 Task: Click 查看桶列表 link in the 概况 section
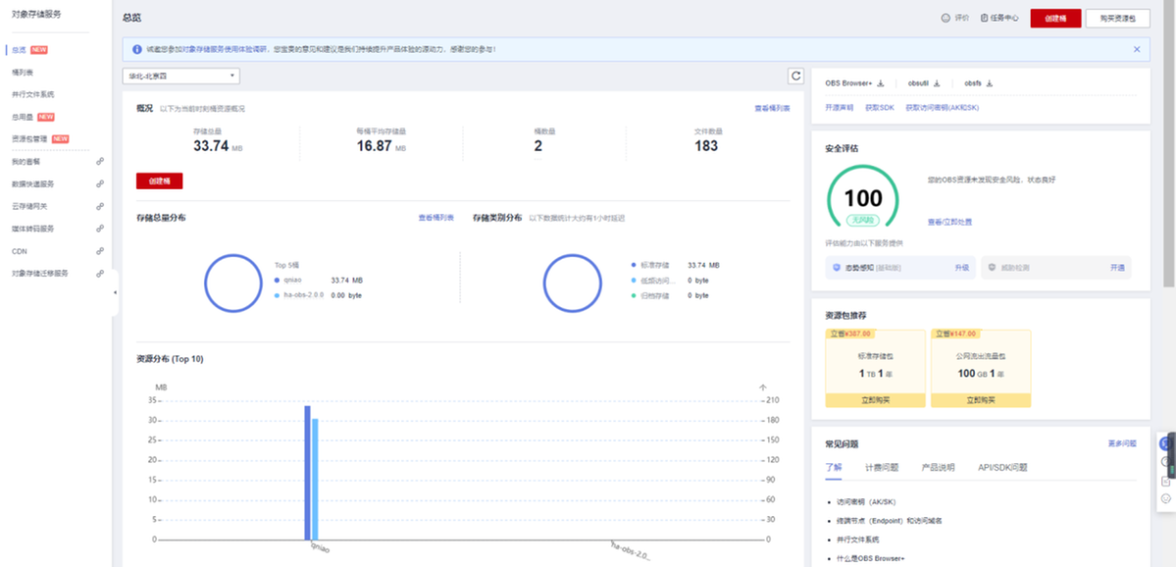coord(772,109)
